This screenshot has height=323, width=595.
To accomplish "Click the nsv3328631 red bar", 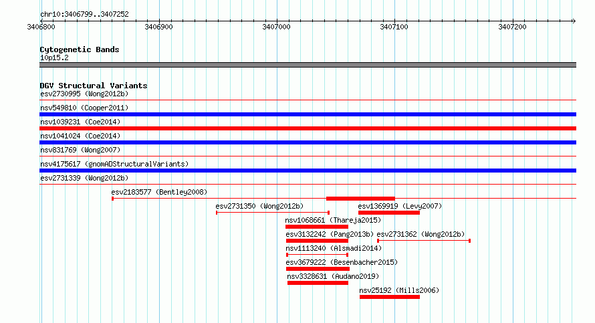I will (x=318, y=283).
